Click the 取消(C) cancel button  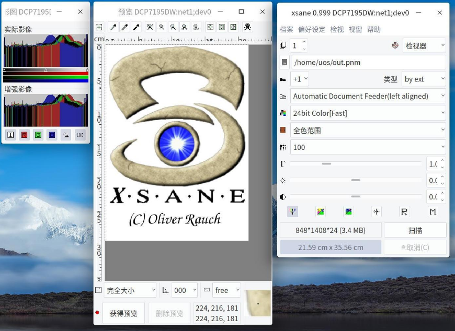coord(415,247)
